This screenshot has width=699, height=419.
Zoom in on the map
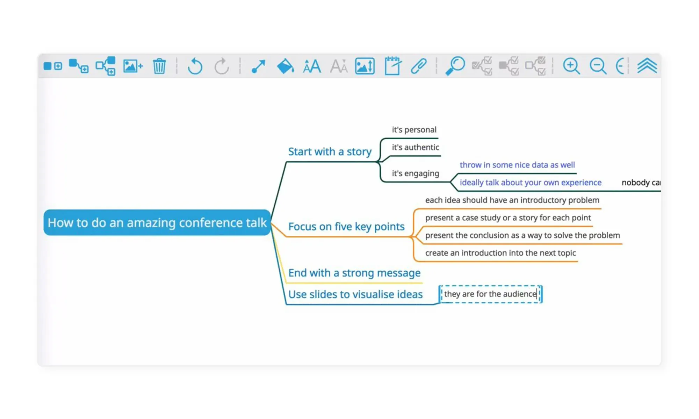[x=571, y=66]
